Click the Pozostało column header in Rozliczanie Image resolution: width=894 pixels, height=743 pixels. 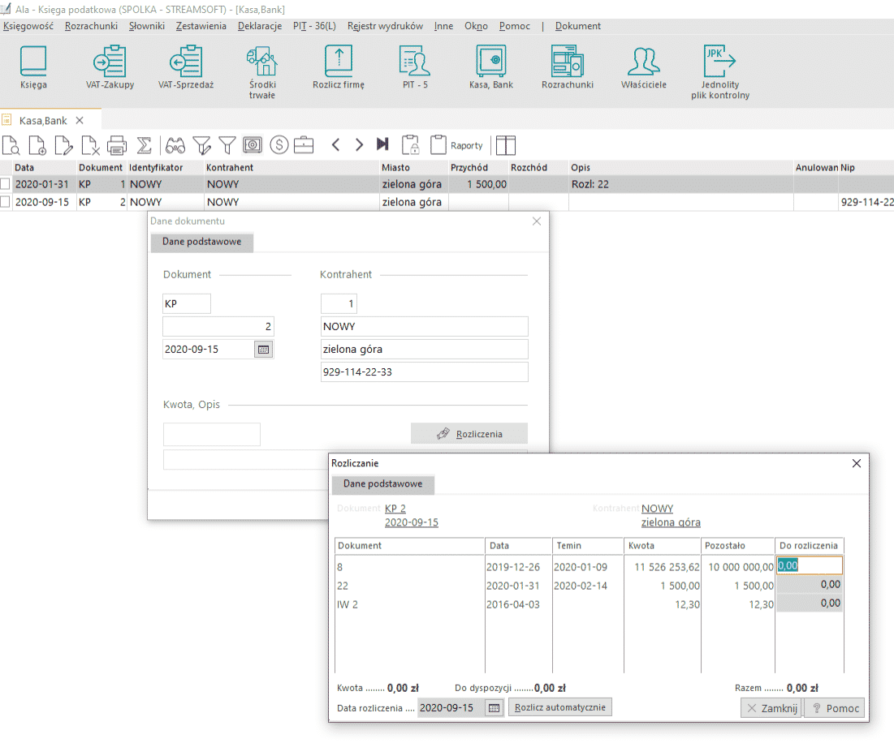tap(738, 545)
